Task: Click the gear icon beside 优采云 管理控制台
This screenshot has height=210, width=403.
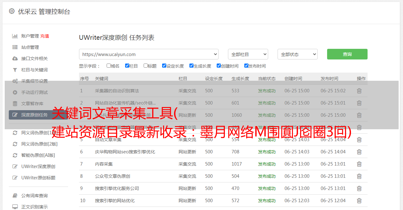Action: pos(12,11)
